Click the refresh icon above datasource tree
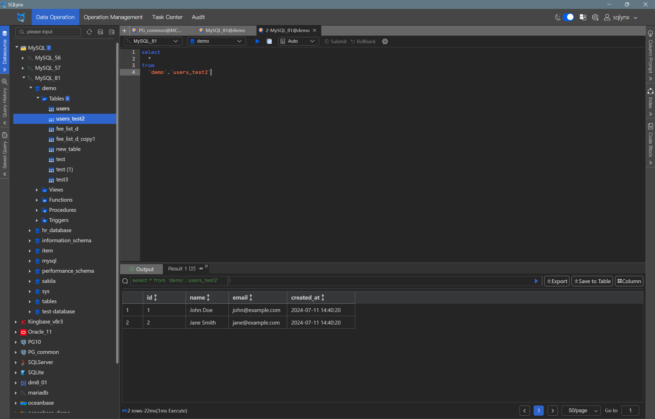655x419 pixels. click(89, 32)
